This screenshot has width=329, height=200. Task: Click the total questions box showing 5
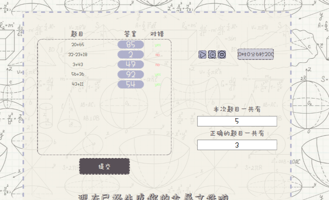pyautogui.click(x=237, y=121)
